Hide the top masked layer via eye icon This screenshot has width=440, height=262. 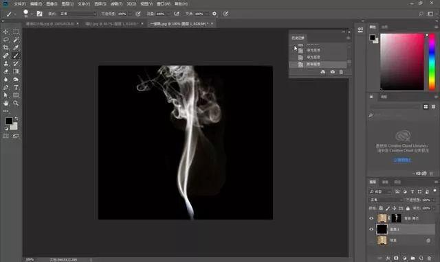371,218
